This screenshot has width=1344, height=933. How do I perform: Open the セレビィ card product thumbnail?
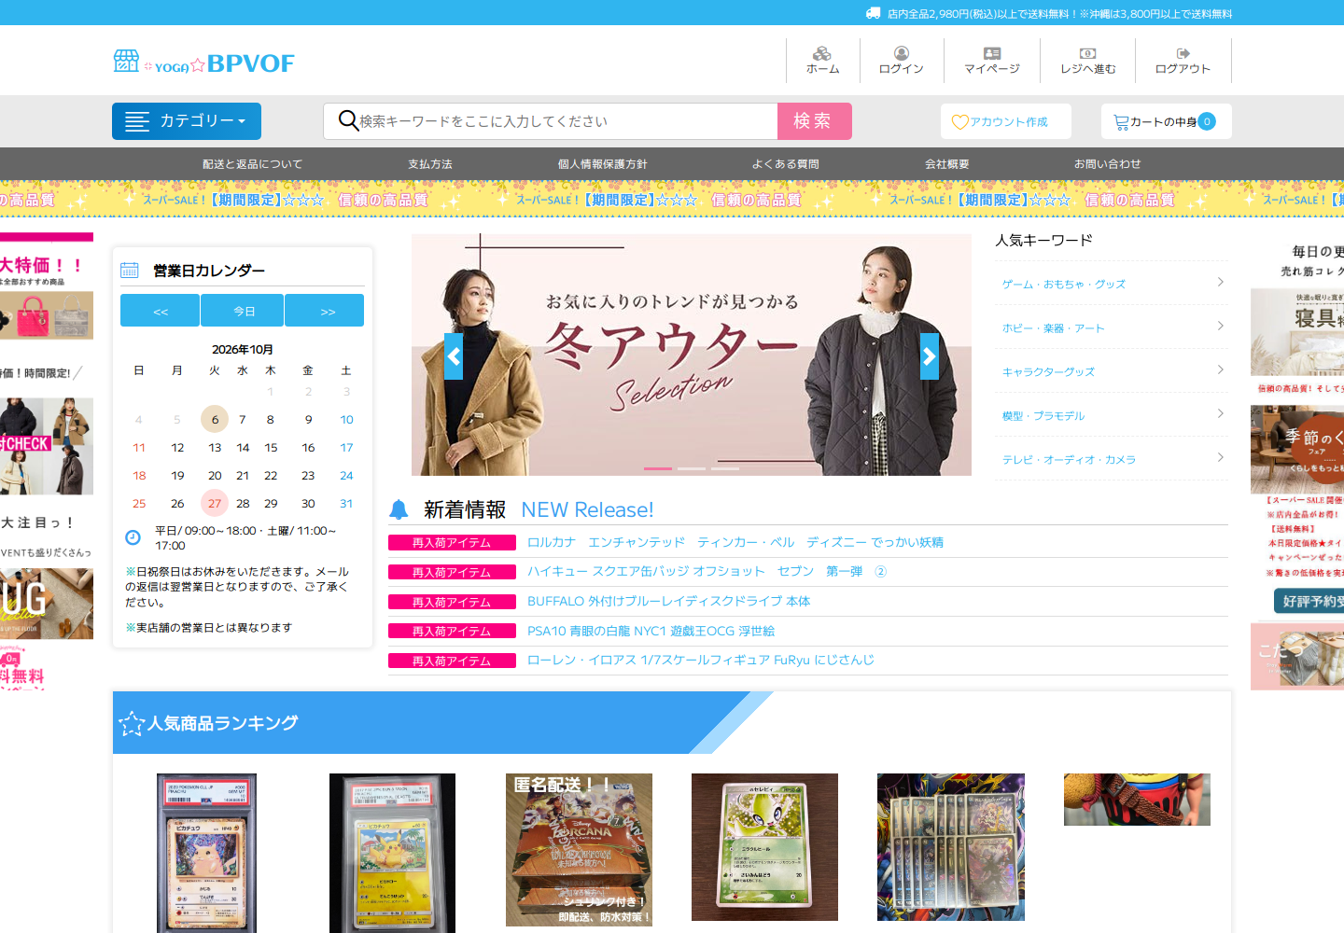coord(764,847)
